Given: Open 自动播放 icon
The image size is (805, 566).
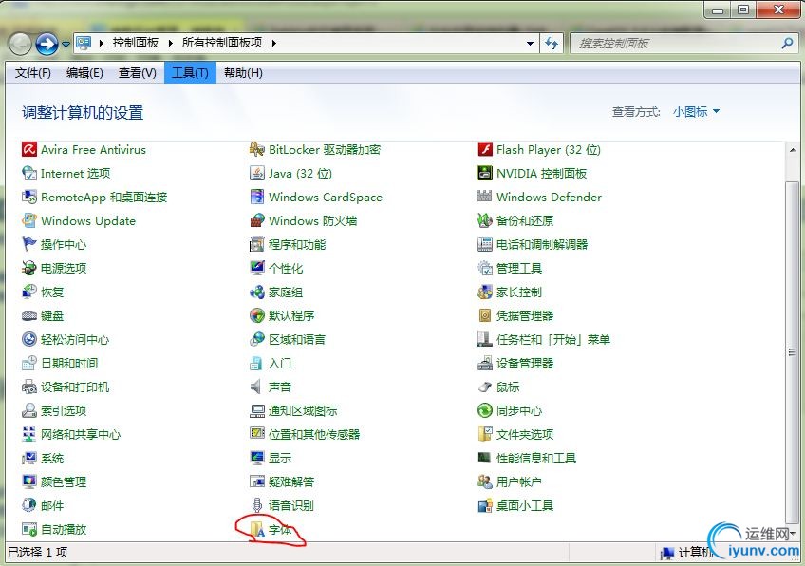Looking at the screenshot, I should pyautogui.click(x=29, y=529).
